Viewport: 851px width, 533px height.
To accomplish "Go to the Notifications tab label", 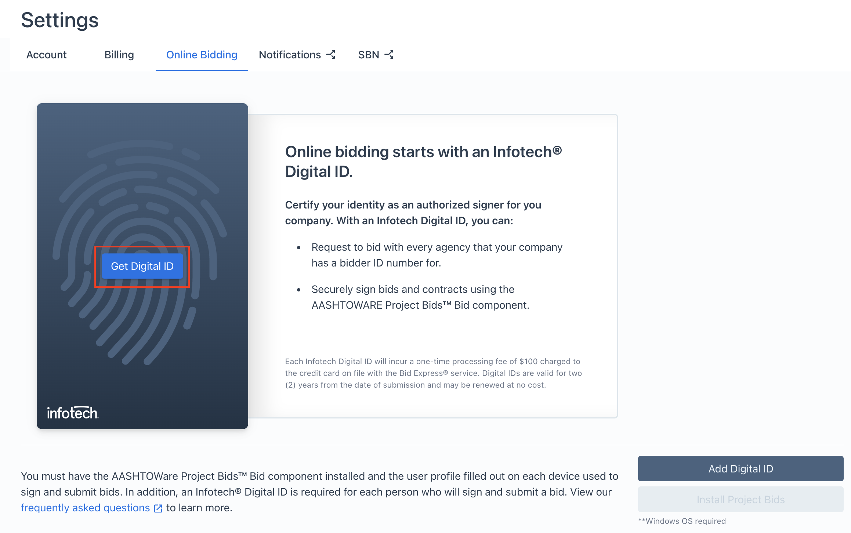I will pos(290,55).
